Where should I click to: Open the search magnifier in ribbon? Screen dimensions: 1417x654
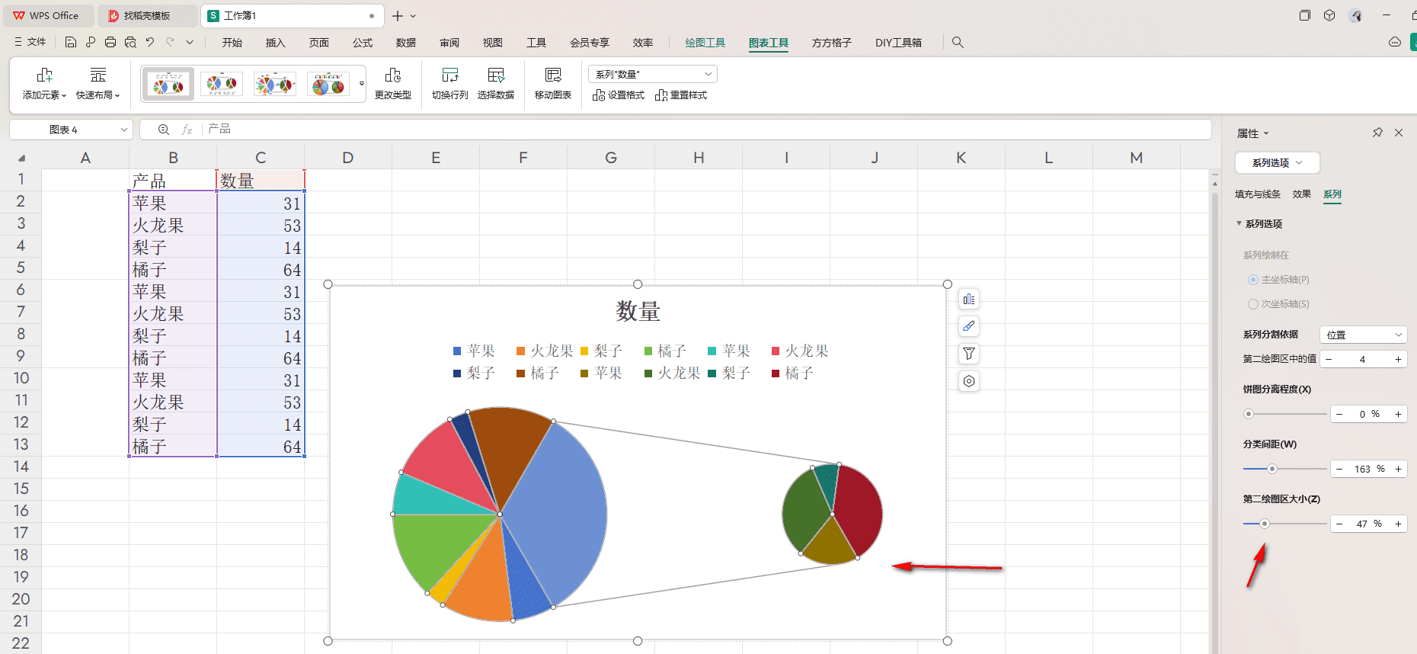[958, 43]
